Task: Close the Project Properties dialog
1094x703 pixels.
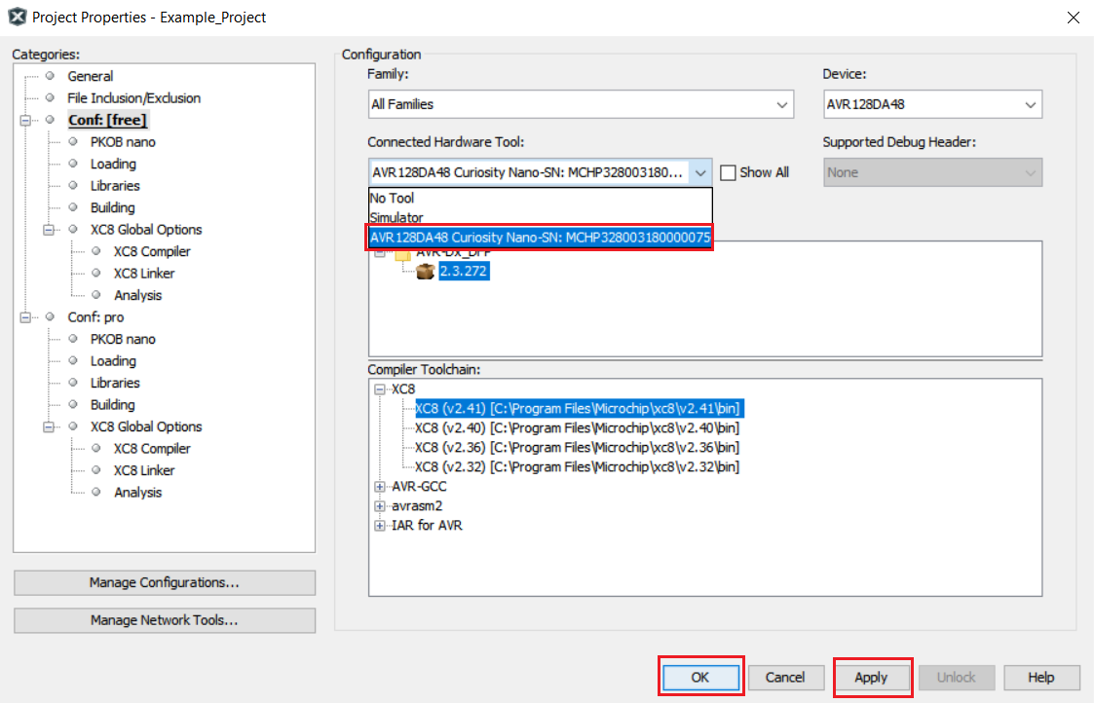Action: coord(1074,18)
